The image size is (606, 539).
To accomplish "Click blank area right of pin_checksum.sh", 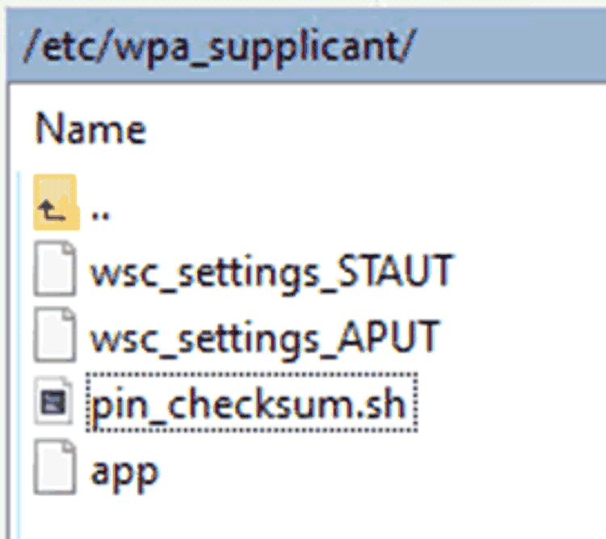I will pos(509,403).
